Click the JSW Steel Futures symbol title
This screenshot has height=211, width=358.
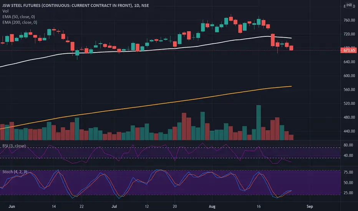pyautogui.click(x=76, y=5)
